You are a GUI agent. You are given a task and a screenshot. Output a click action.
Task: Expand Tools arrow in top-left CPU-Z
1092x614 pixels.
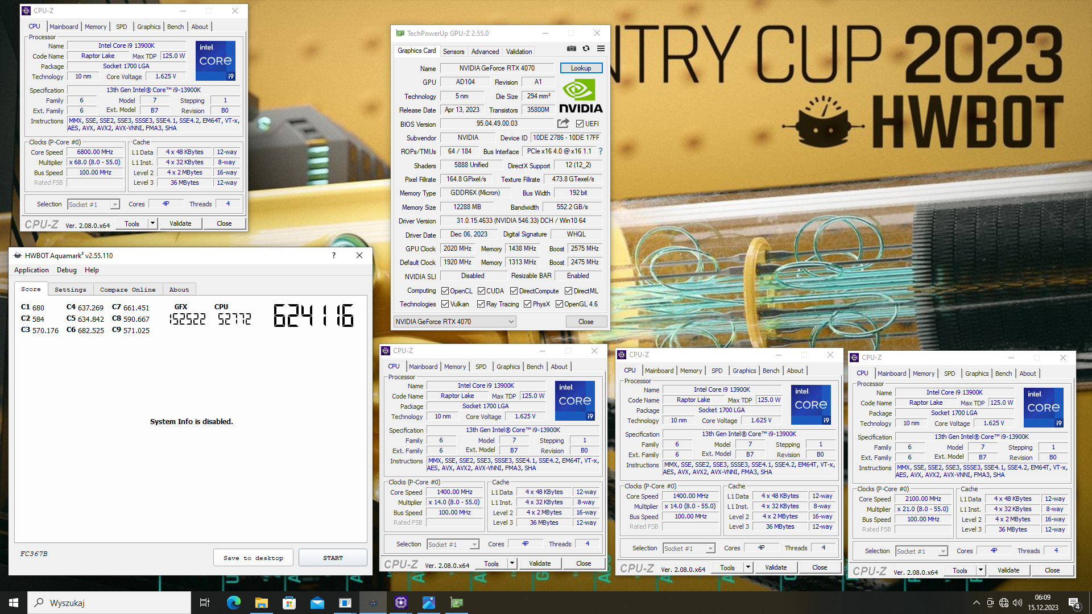(152, 223)
